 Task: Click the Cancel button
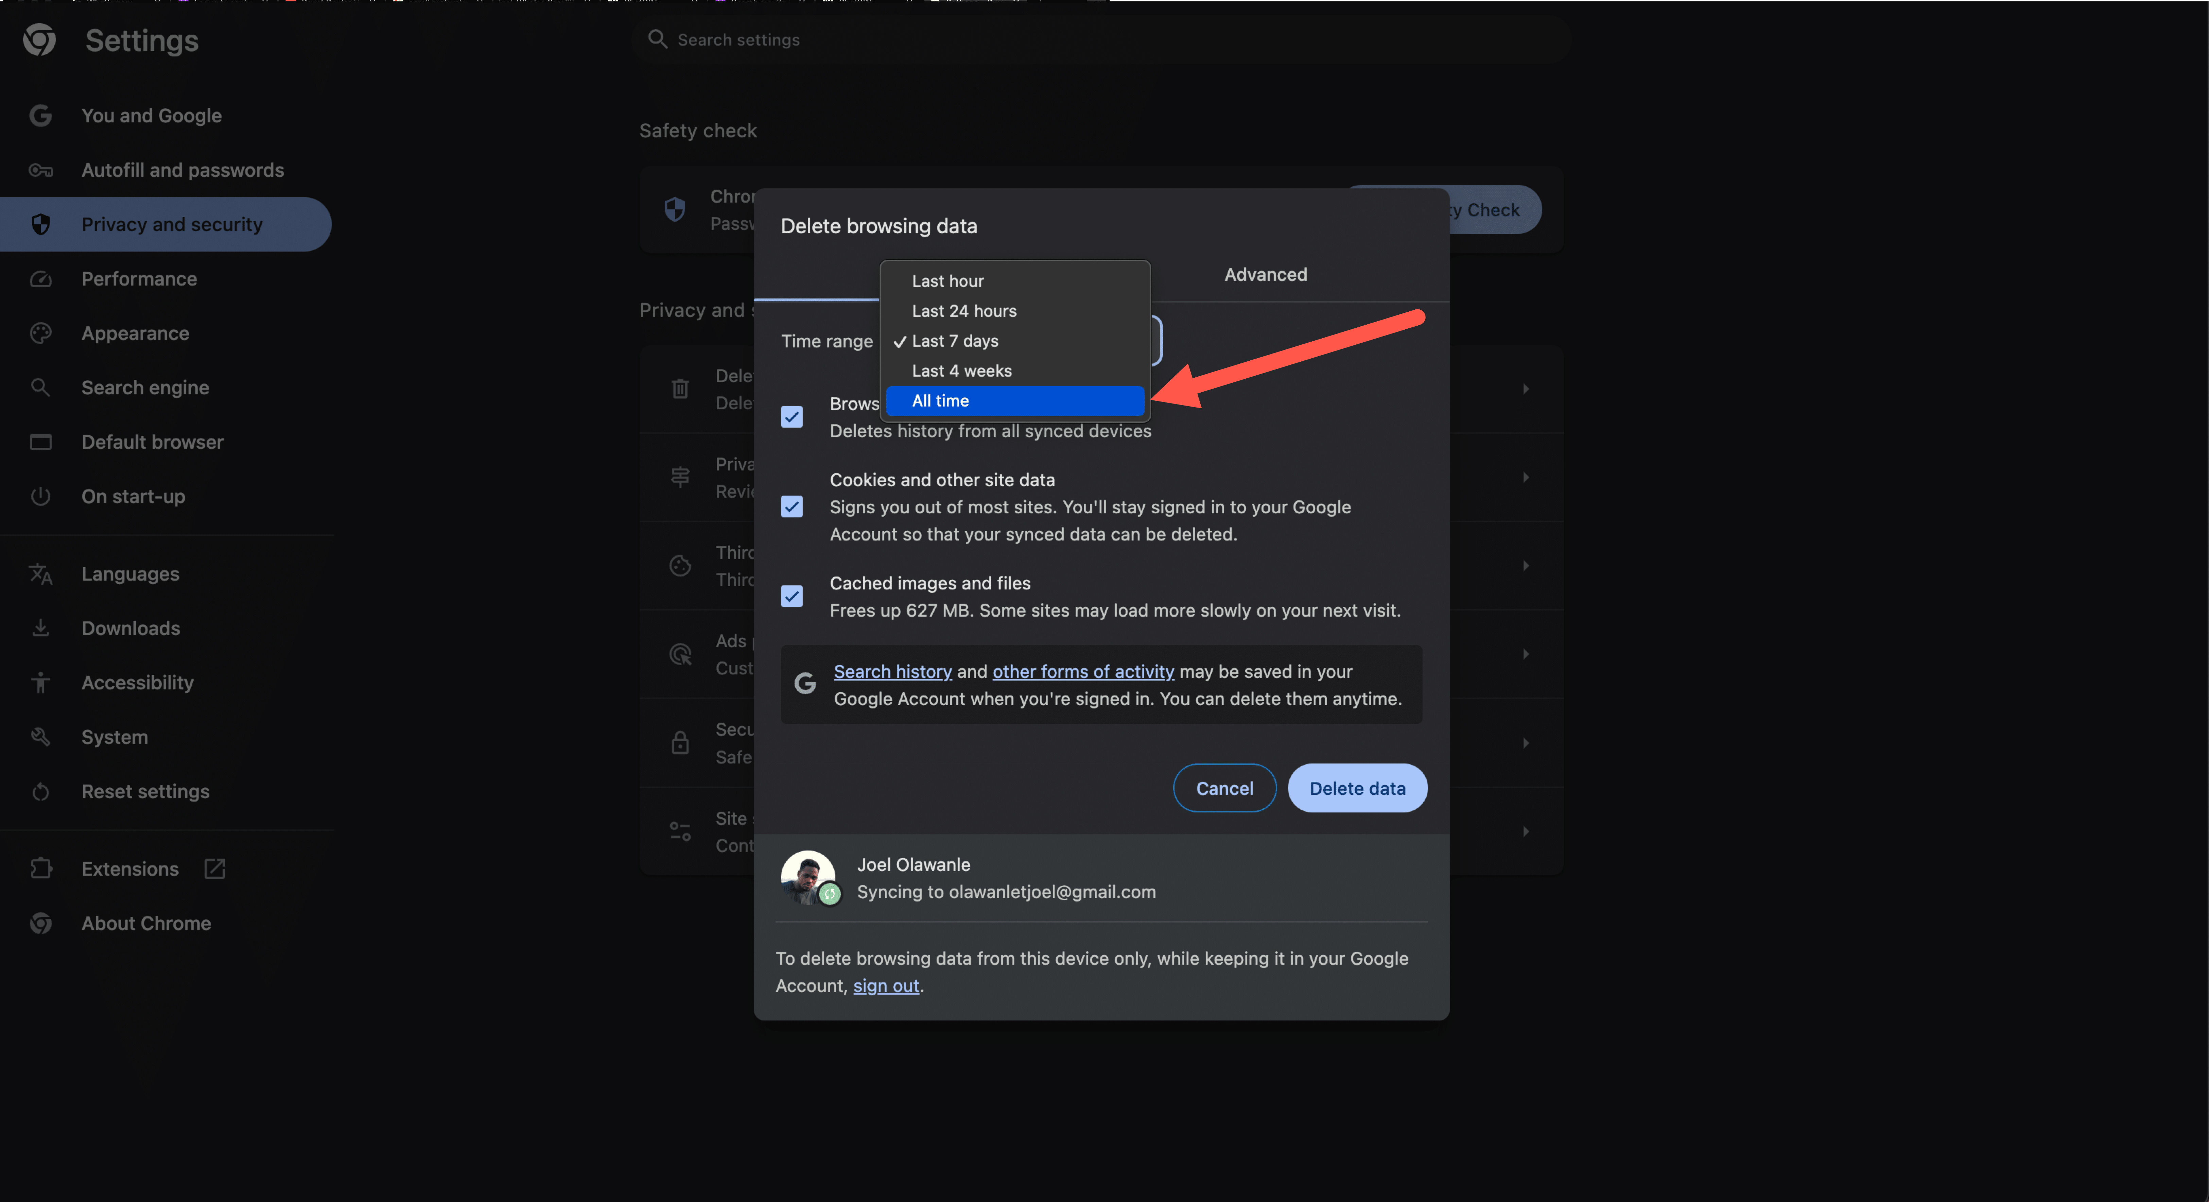click(1224, 788)
